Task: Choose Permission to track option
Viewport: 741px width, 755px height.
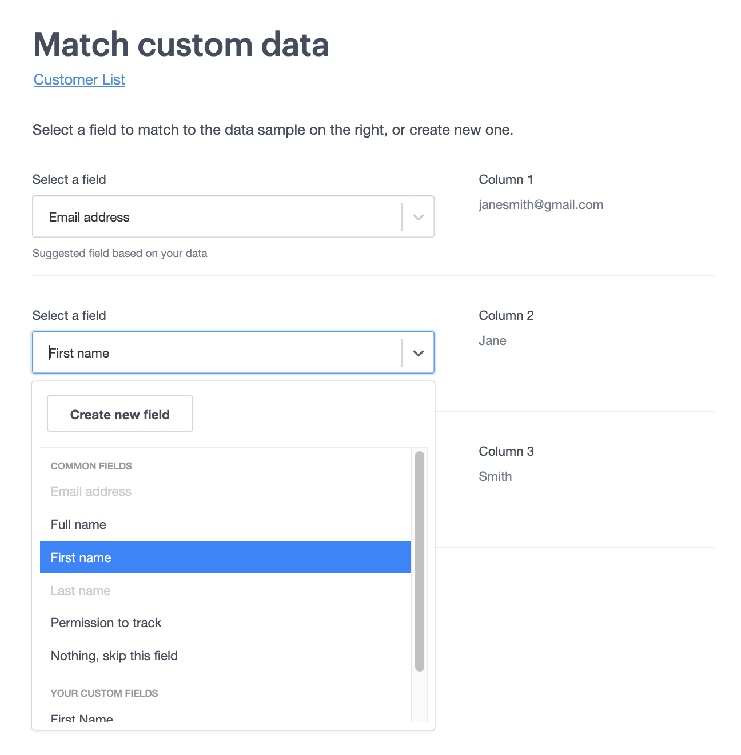Action: point(106,623)
